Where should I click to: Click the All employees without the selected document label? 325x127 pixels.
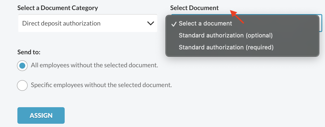tap(95, 65)
